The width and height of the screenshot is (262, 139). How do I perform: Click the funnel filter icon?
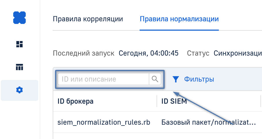176,79
